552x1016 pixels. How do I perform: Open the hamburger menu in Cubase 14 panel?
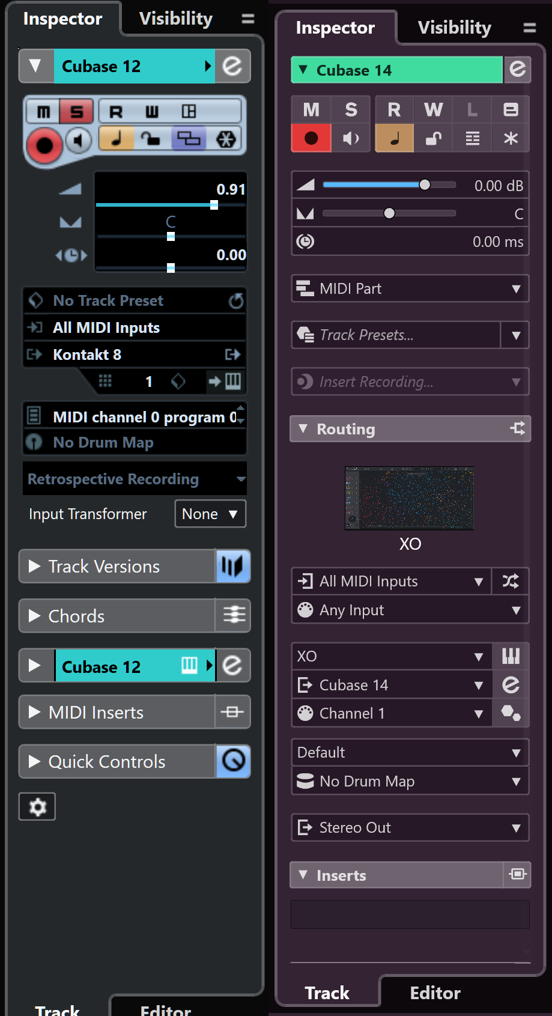click(530, 28)
